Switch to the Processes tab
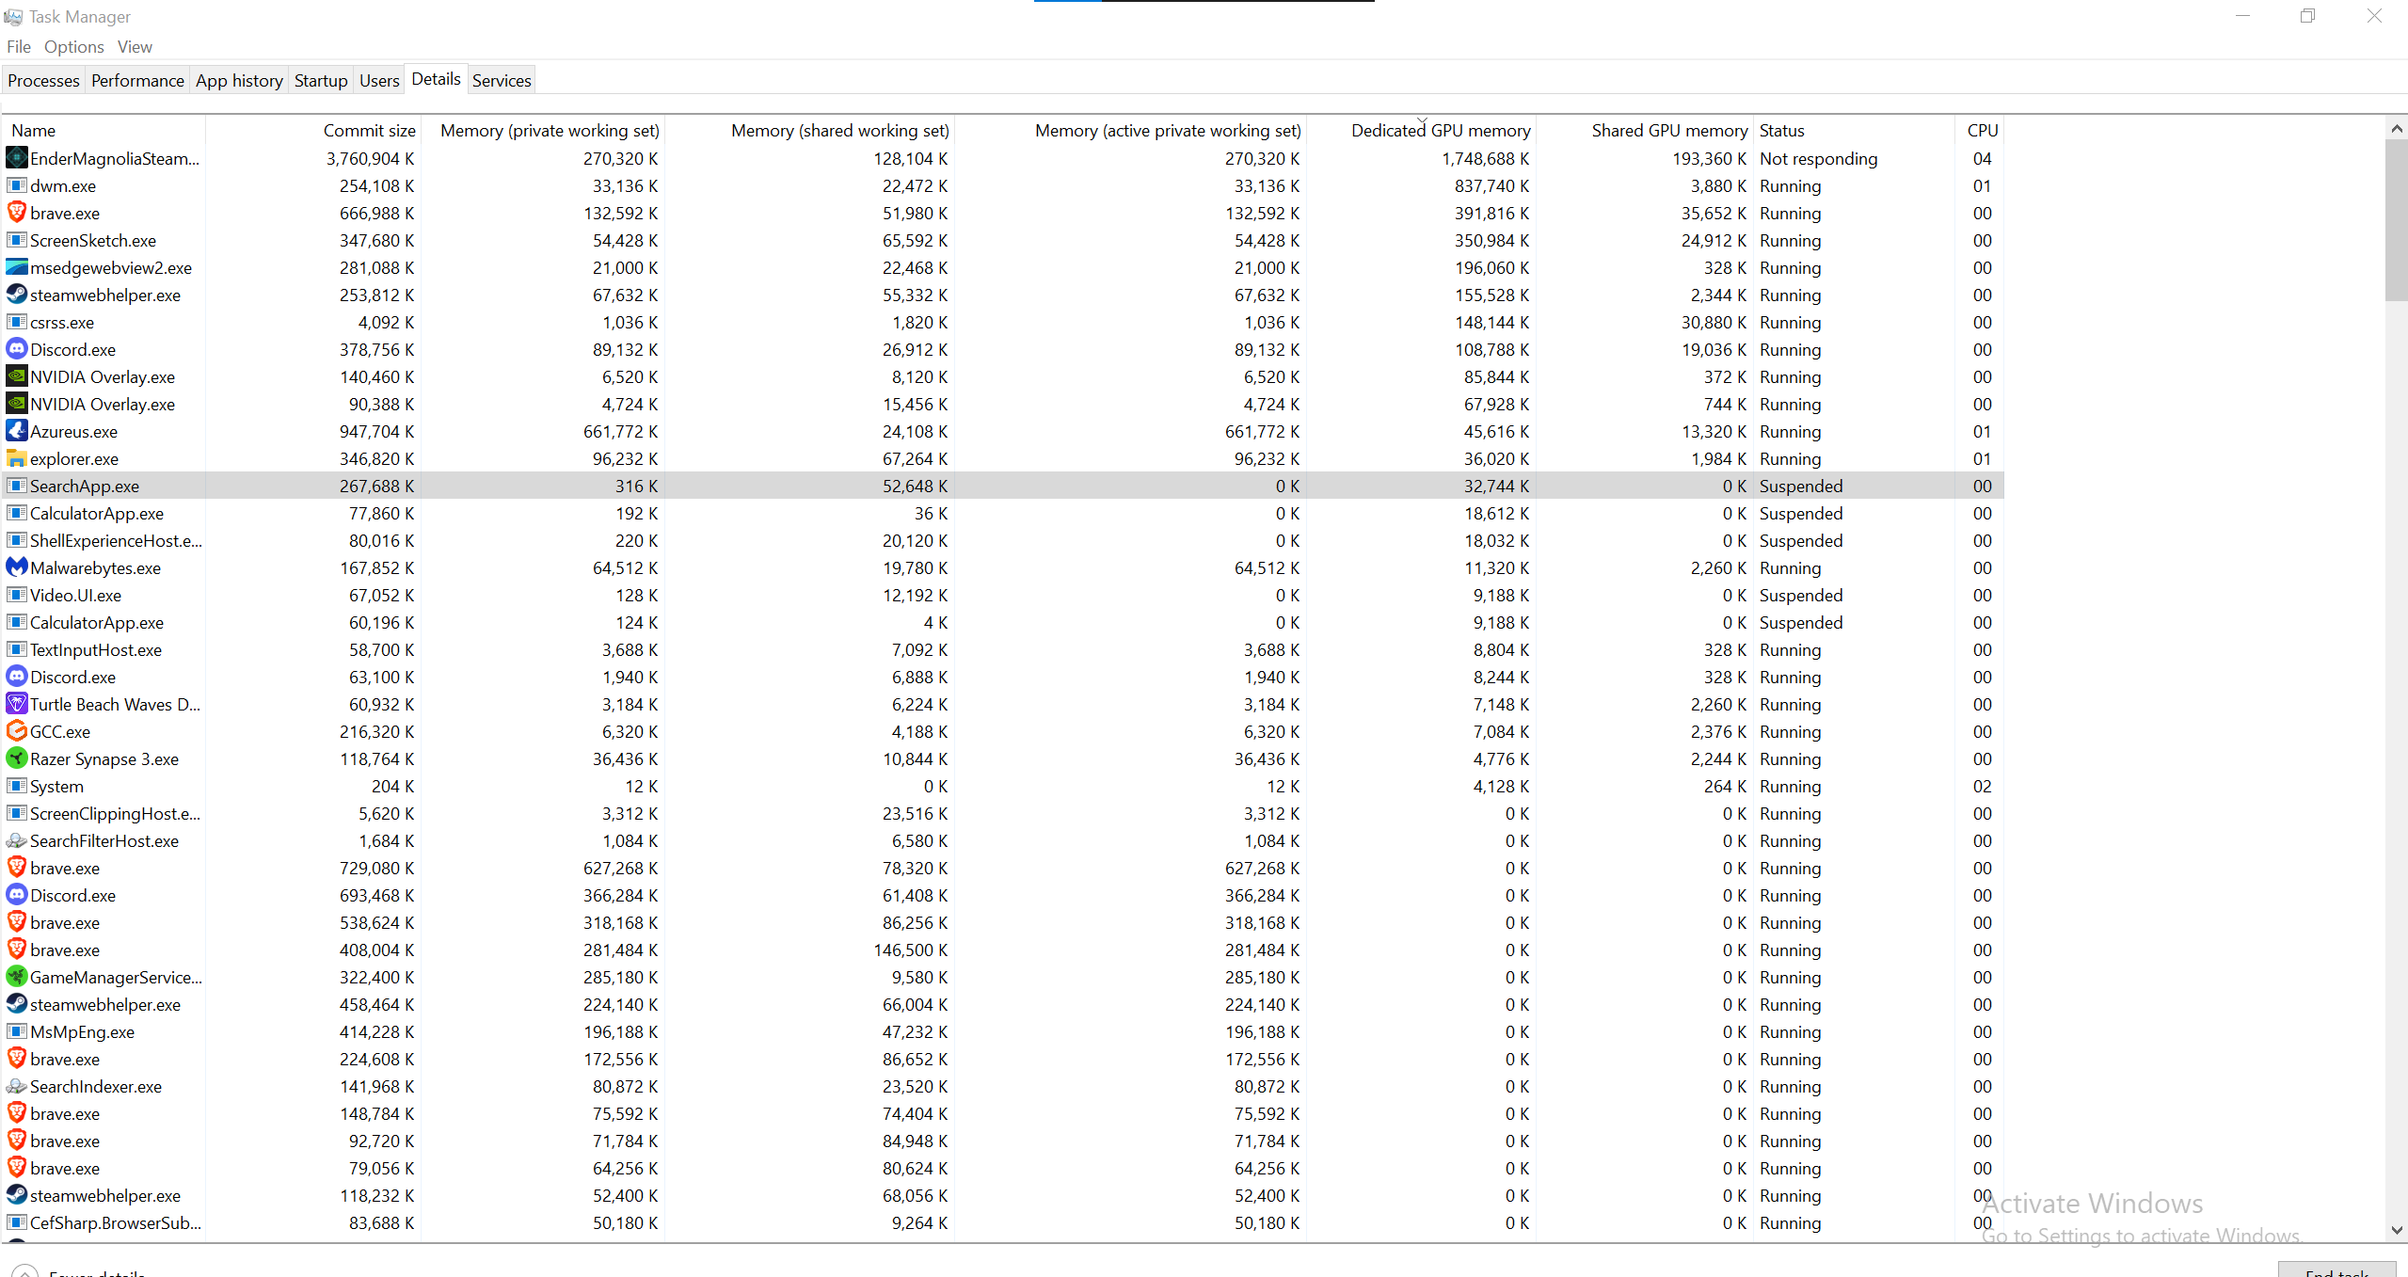This screenshot has height=1277, width=2408. (x=43, y=81)
